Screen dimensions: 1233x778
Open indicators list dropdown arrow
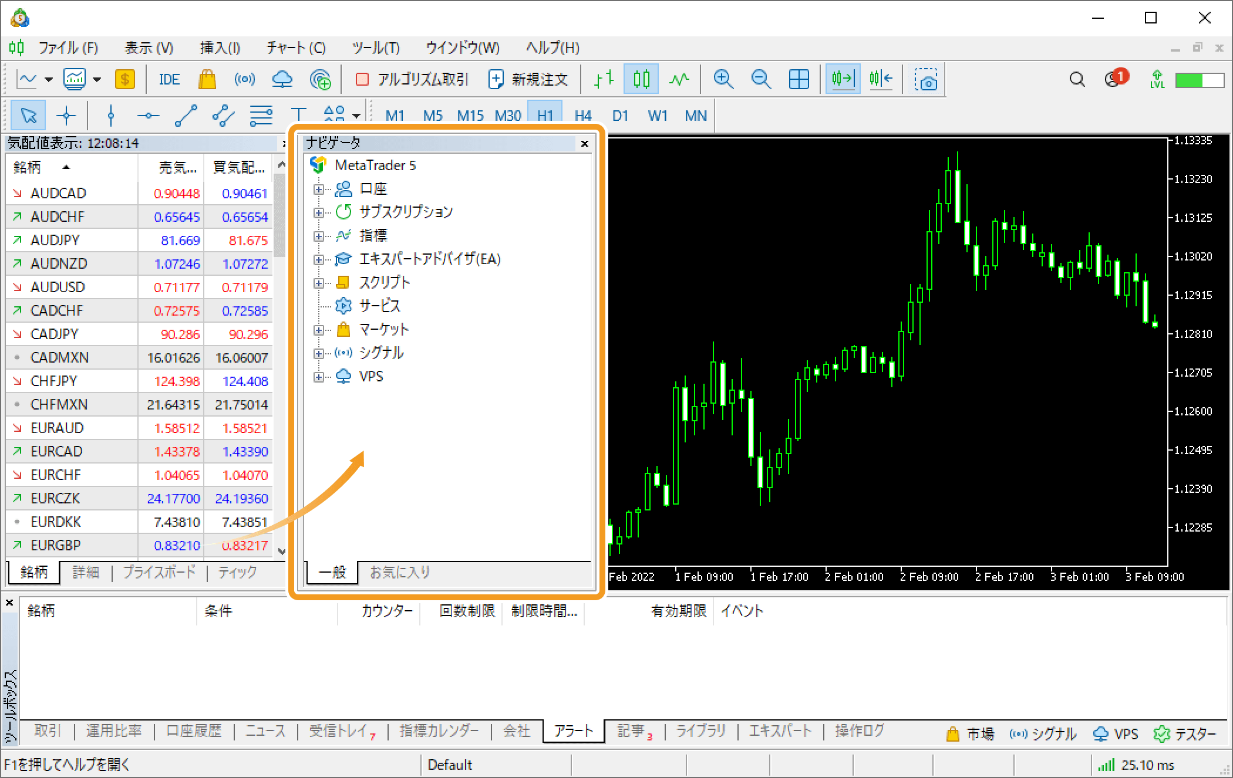(97, 79)
